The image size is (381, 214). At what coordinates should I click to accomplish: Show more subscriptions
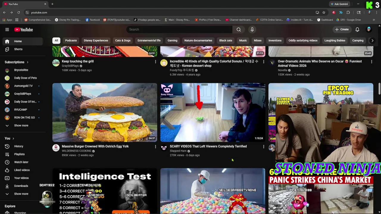pos(23,125)
